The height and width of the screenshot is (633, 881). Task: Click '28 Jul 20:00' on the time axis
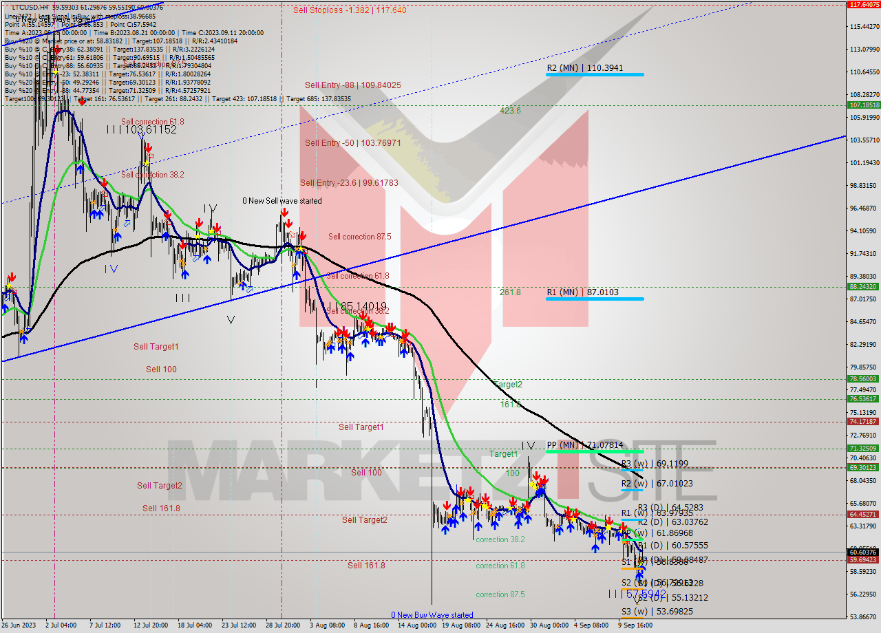click(282, 625)
